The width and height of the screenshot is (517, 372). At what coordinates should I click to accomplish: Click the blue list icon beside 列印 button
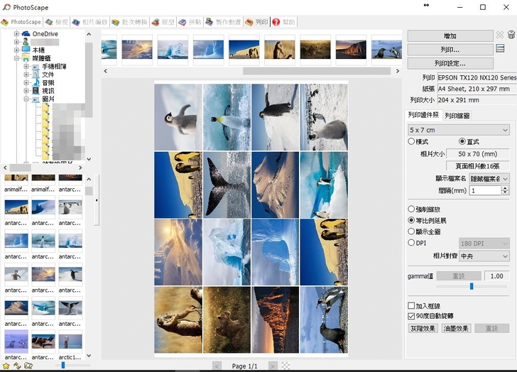(x=500, y=48)
